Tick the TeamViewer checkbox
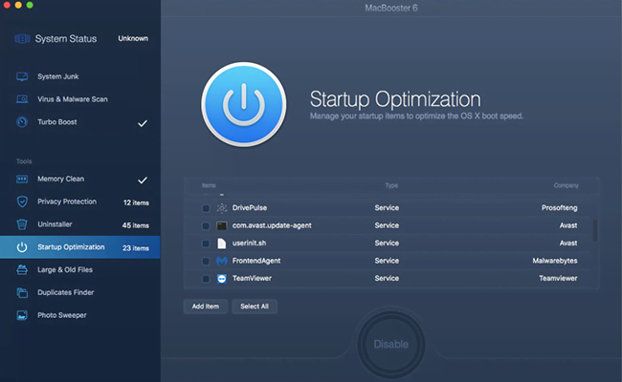Viewport: 622px width, 382px height. pos(206,279)
